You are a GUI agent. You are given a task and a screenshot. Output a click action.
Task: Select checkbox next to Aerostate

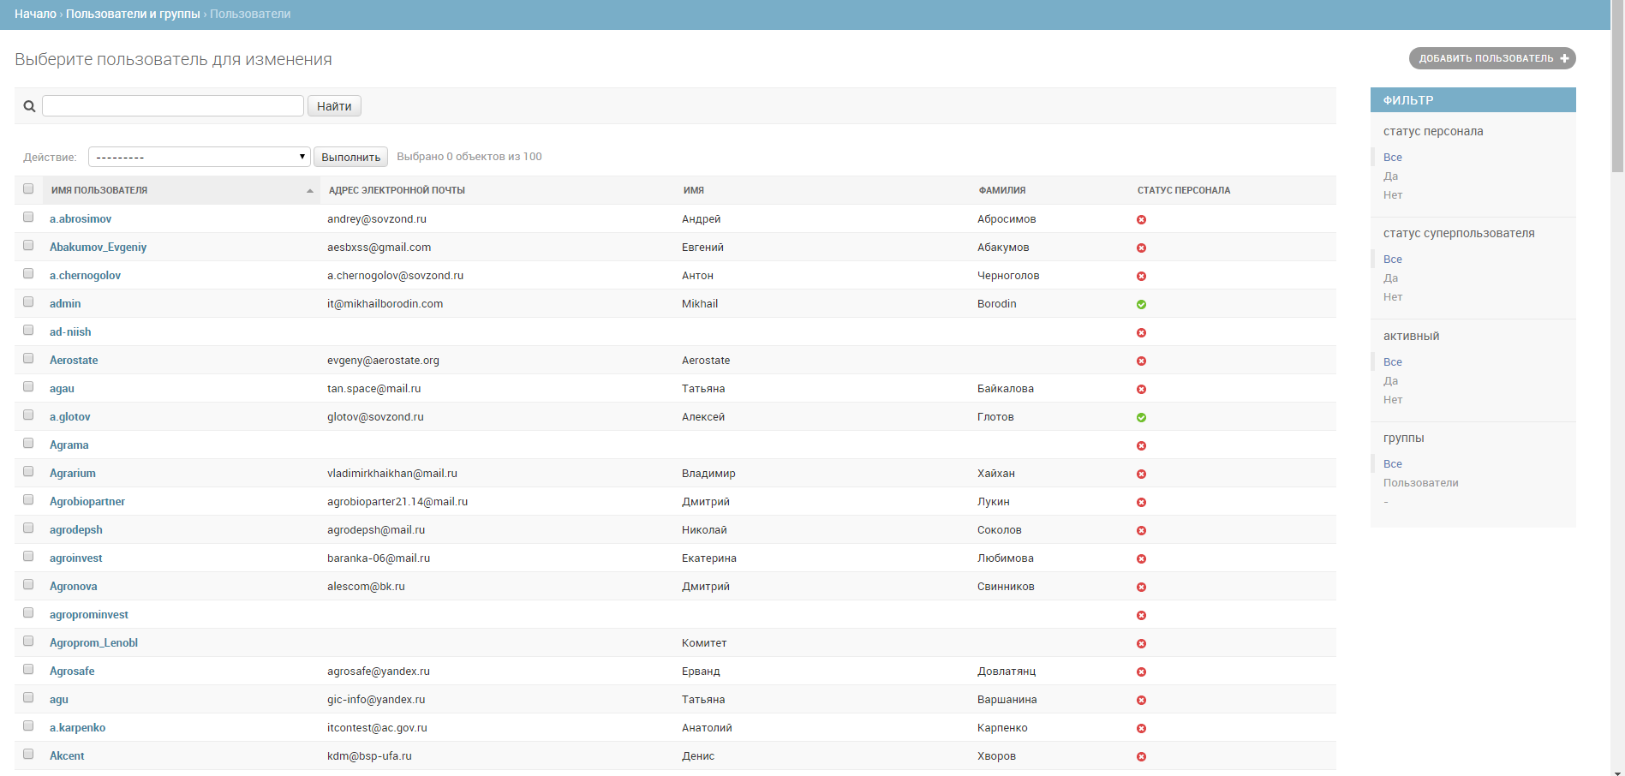[x=28, y=358]
